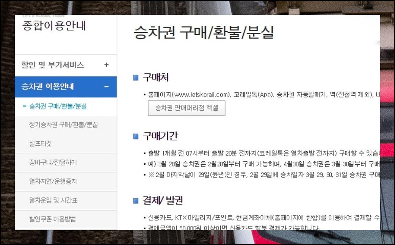Open 장바구니/전달하기 in the sidebar
Viewport: 395px width, 245px height.
(x=53, y=162)
